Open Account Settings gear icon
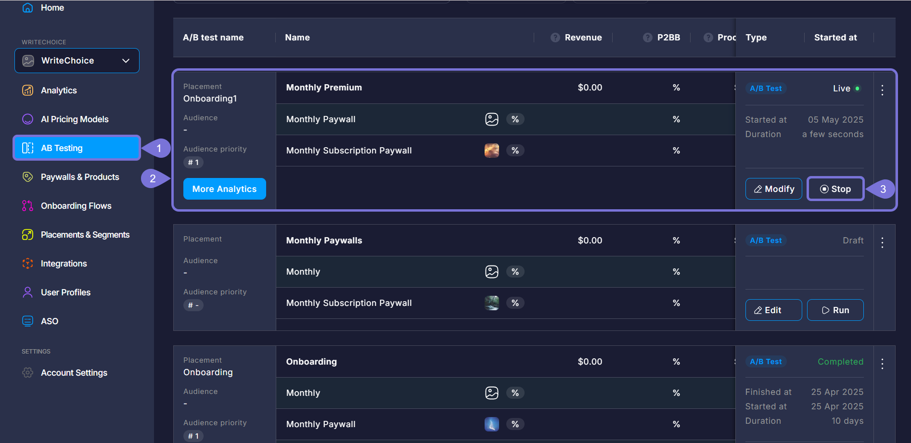Screen dimensions: 911x443 pos(28,373)
